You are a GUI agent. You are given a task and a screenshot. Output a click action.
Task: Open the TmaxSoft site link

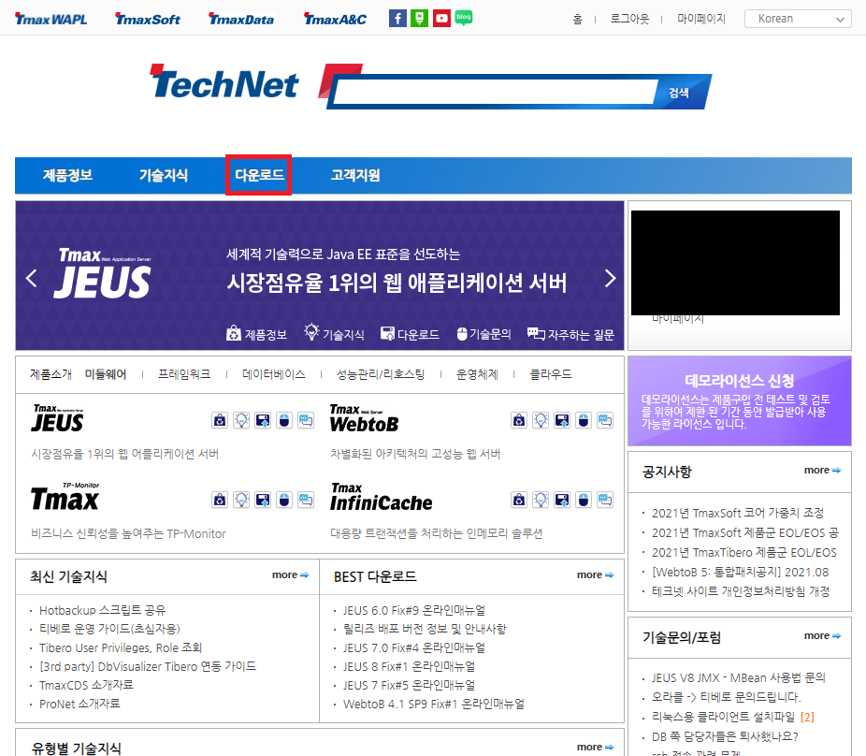click(148, 20)
